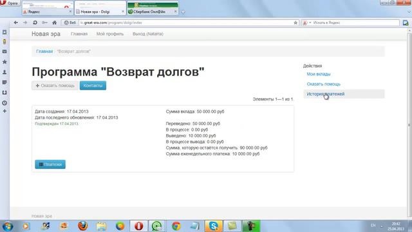Close the Яндекс tab
The image size is (412, 232).
tap(70, 12)
